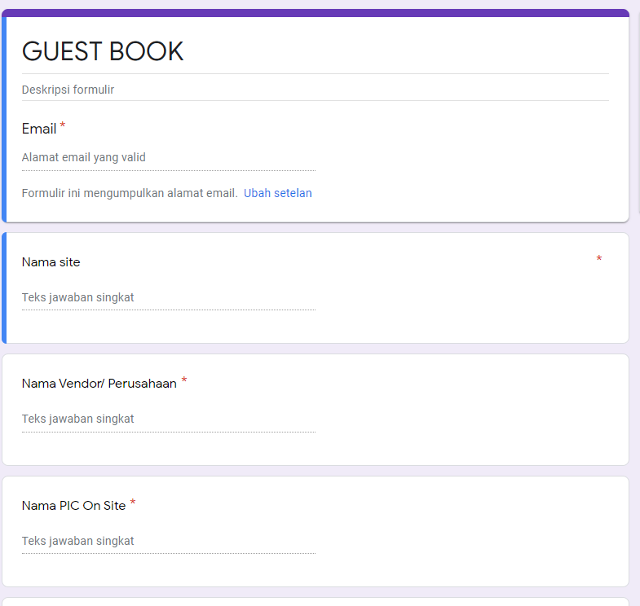Select the Nama PIC On Site question
This screenshot has width=640, height=606.
74,506
